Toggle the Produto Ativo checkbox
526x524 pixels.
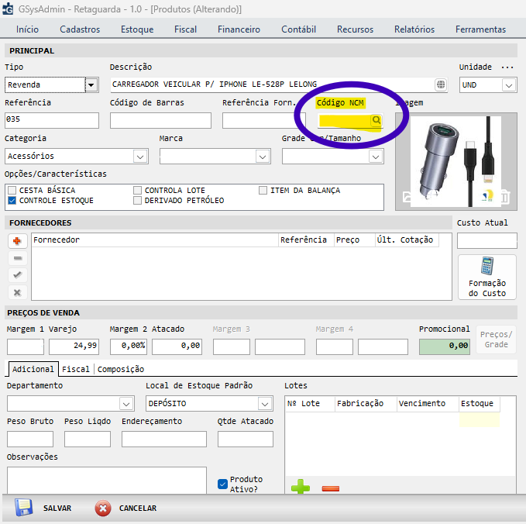(x=223, y=484)
